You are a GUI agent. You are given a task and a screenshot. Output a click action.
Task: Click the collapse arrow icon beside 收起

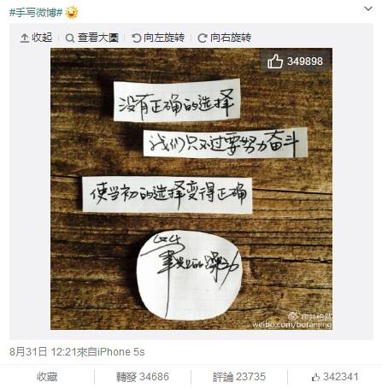pos(25,38)
